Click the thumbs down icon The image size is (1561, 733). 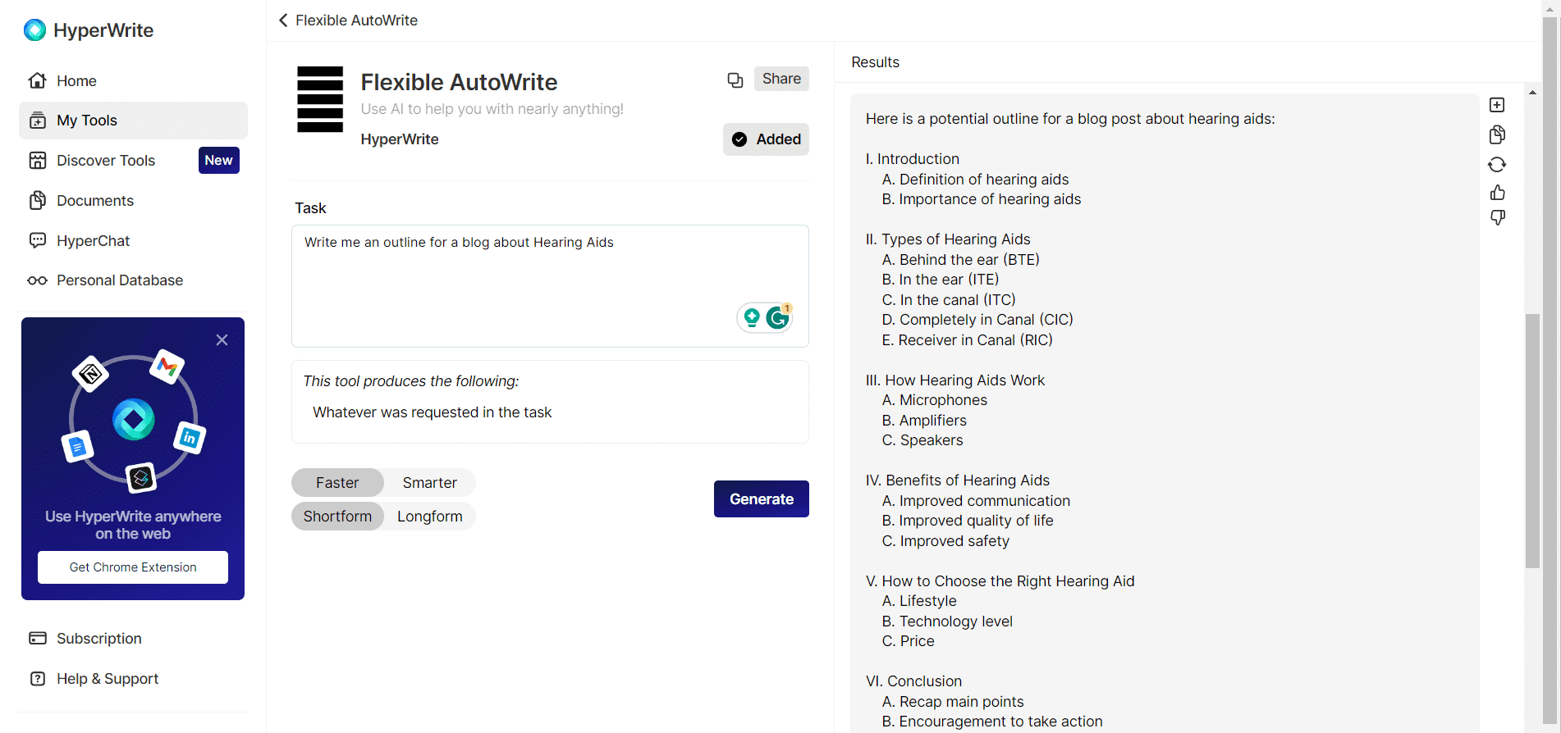[x=1498, y=218]
